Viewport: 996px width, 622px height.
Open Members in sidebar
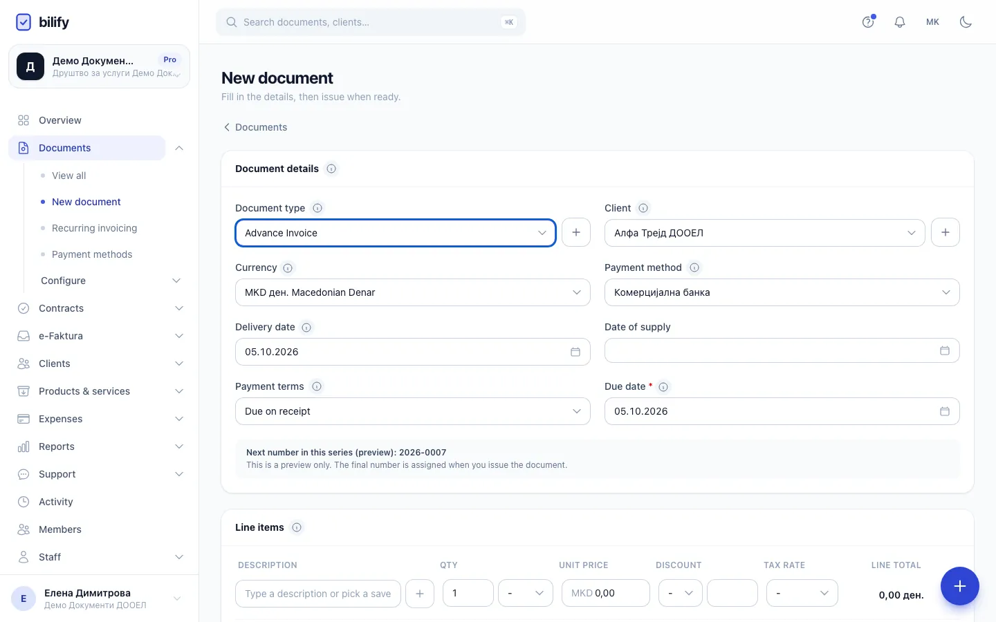point(60,529)
